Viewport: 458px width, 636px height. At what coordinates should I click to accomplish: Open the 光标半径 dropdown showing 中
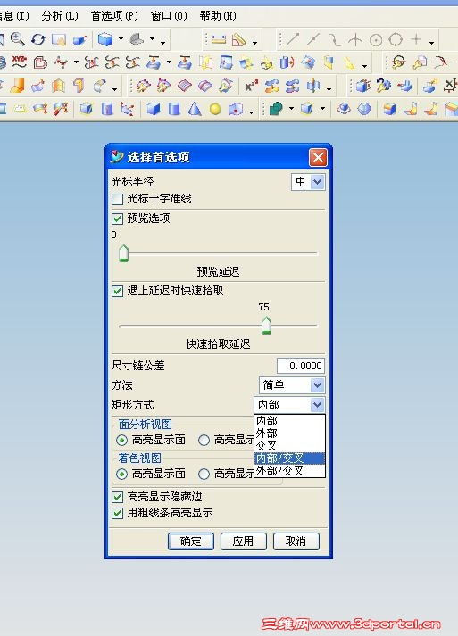[308, 182]
